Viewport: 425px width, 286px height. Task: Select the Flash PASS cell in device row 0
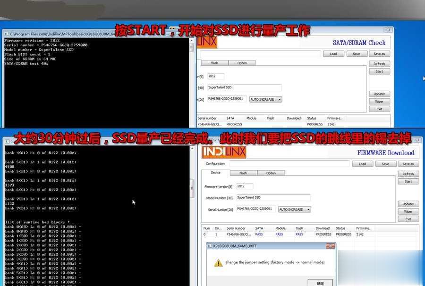click(x=299, y=234)
